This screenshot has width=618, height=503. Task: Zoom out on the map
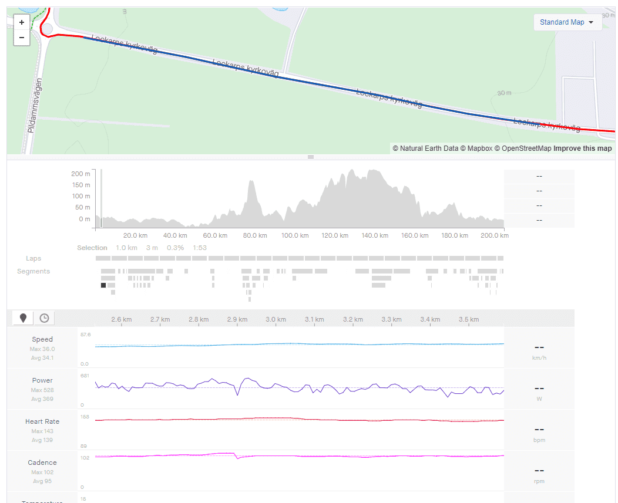click(22, 38)
